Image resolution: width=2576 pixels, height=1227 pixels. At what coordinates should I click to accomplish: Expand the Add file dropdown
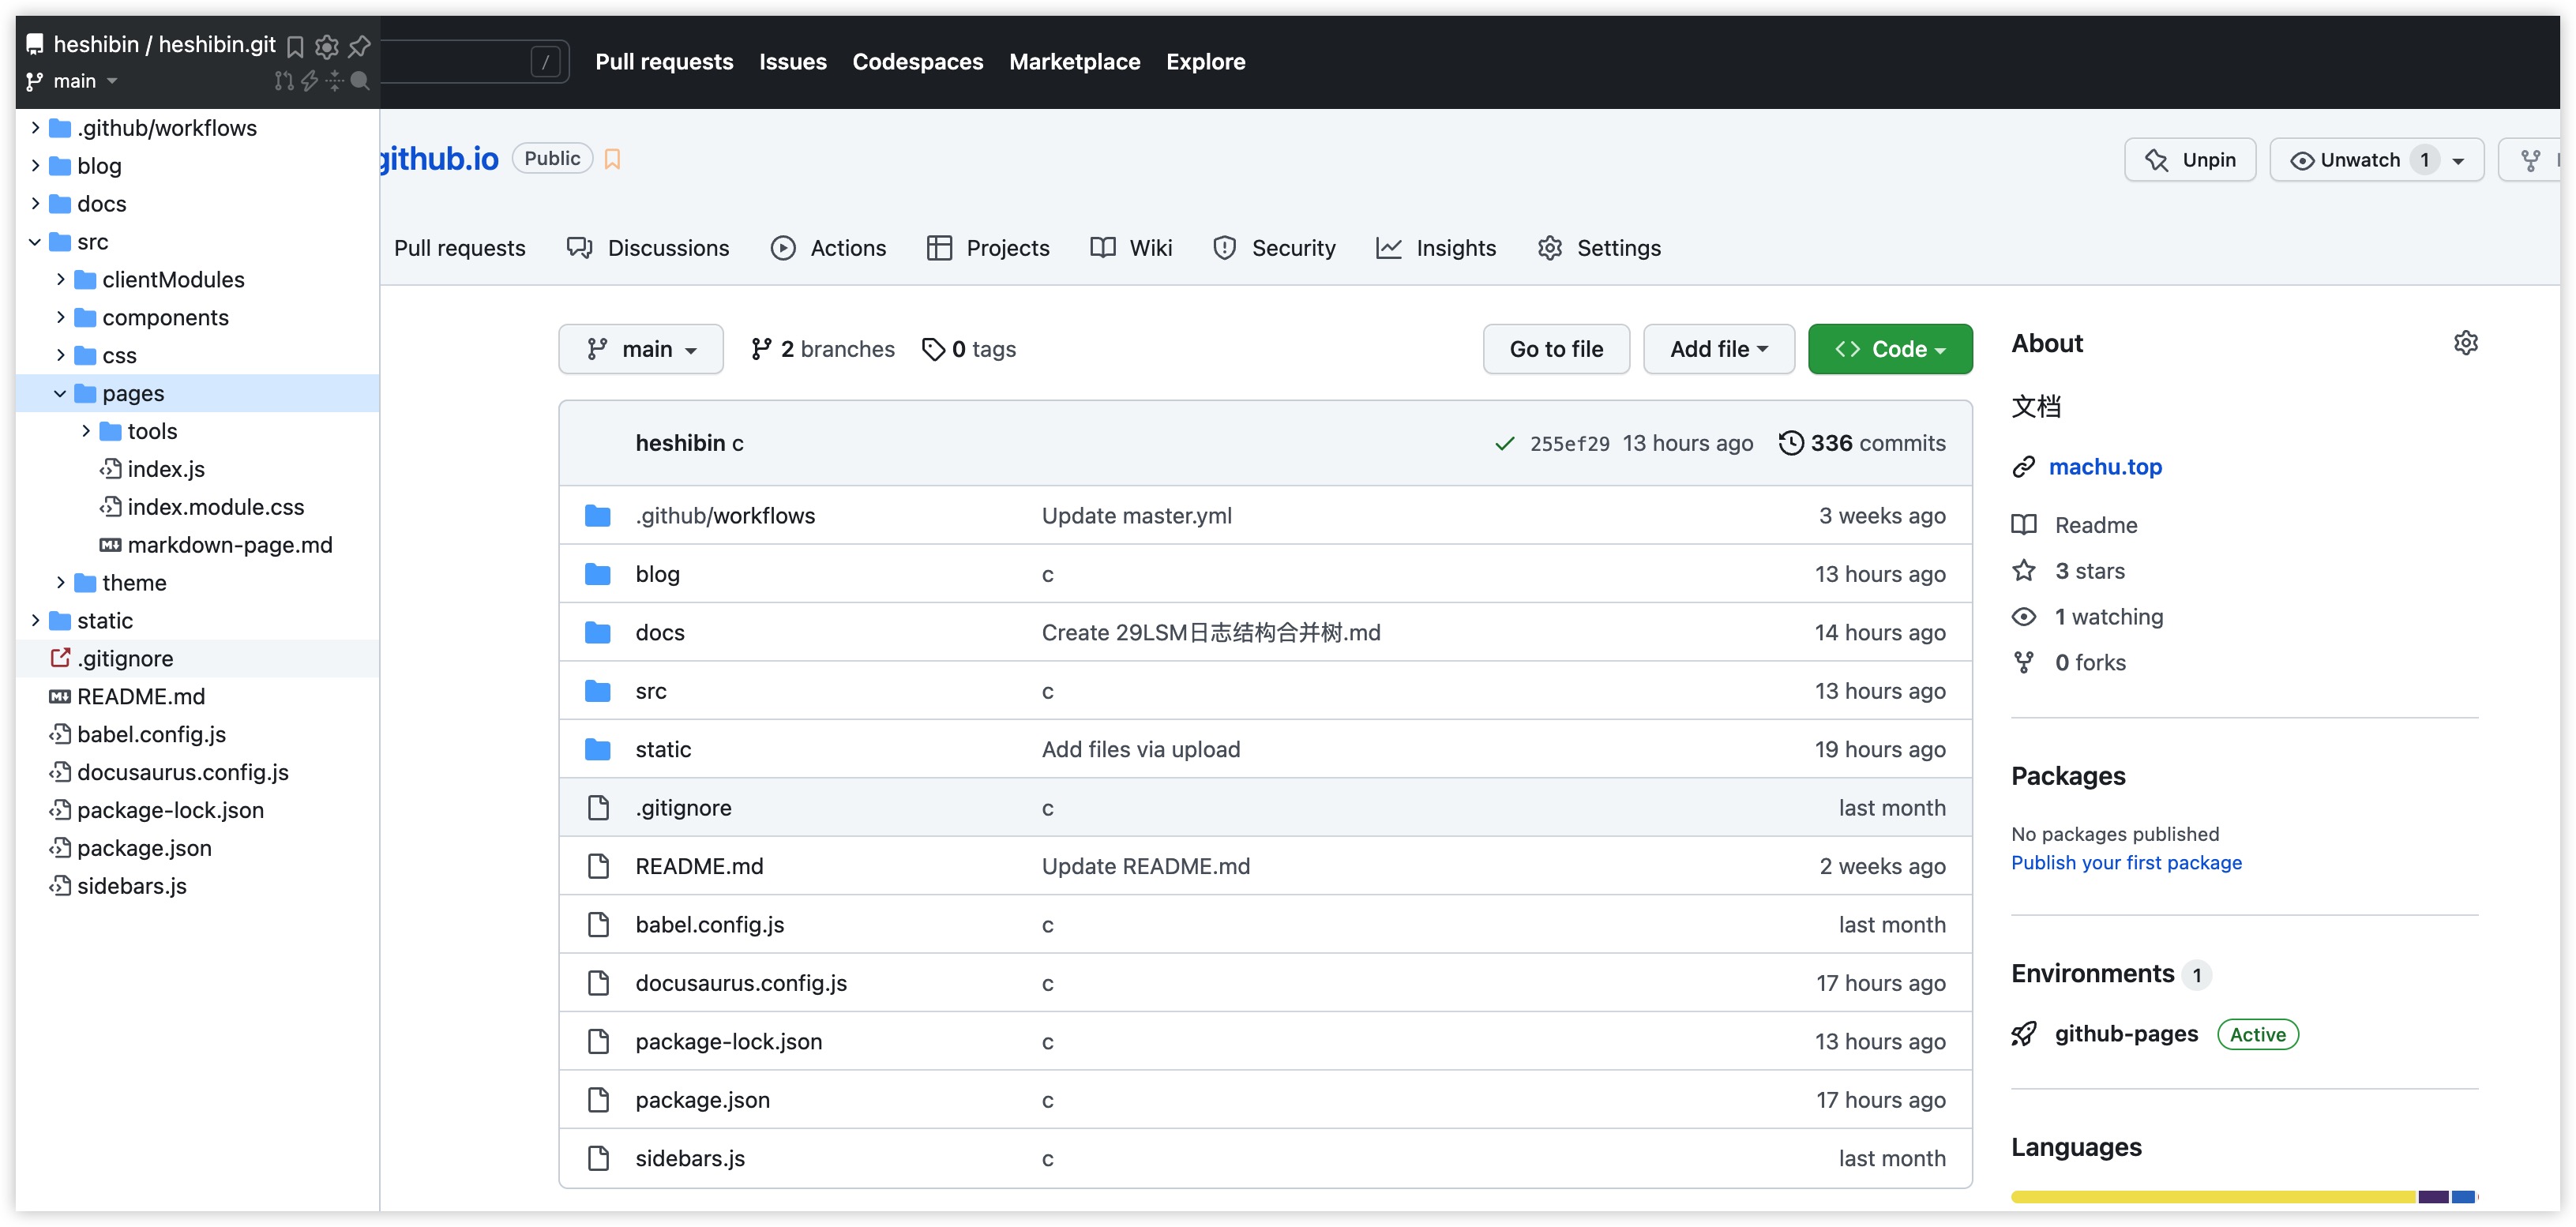(1718, 349)
